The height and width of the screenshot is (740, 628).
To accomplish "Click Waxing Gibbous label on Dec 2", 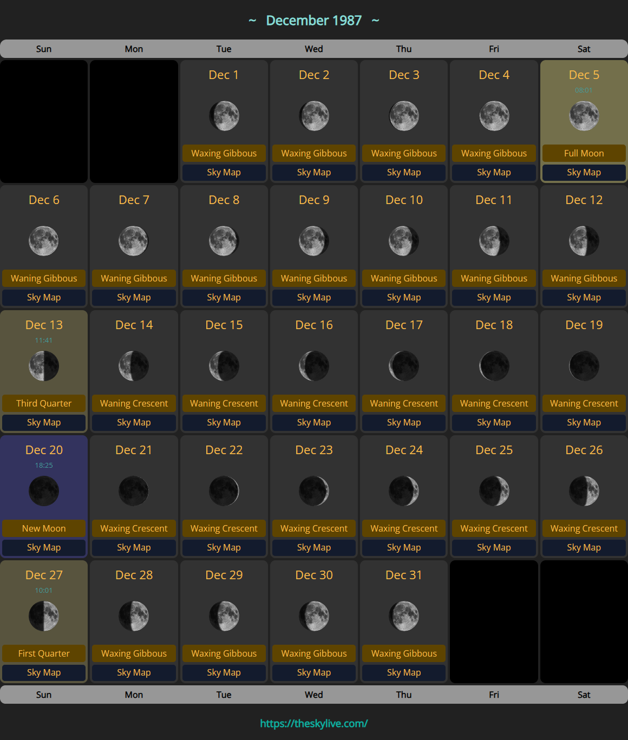I will click(x=314, y=153).
